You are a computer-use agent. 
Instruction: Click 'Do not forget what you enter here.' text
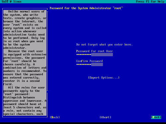pyautogui.click(x=104, y=45)
